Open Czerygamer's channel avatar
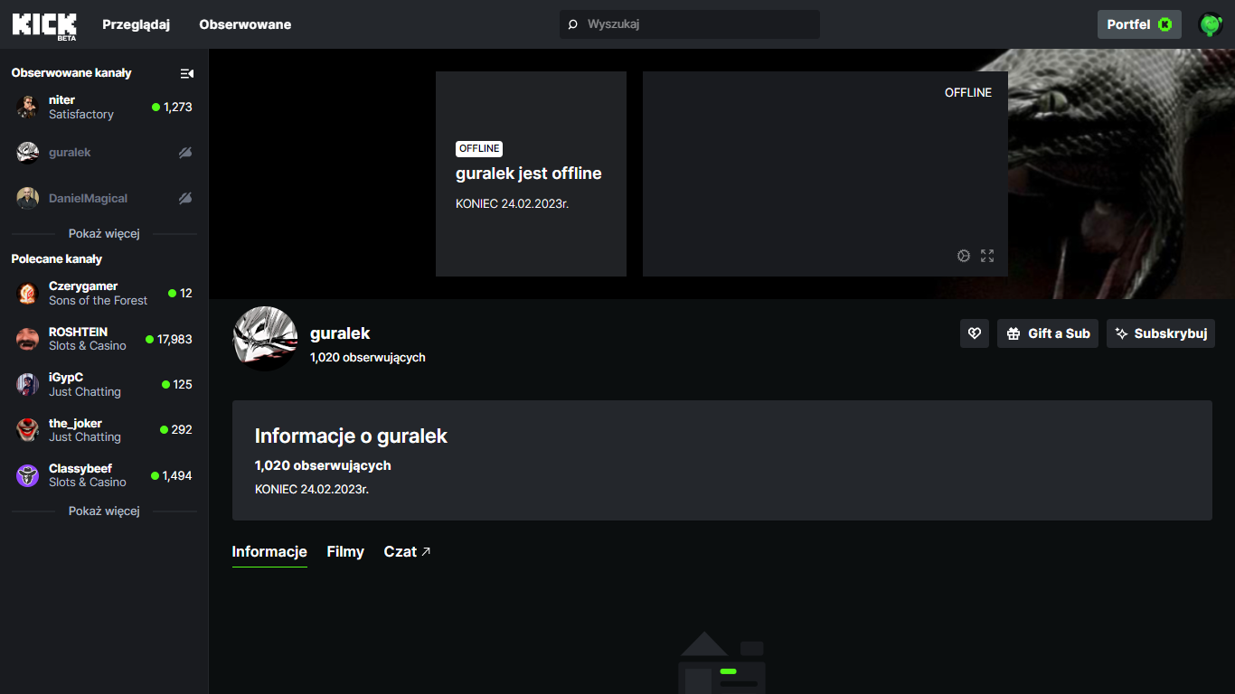The width and height of the screenshot is (1235, 694). point(28,294)
